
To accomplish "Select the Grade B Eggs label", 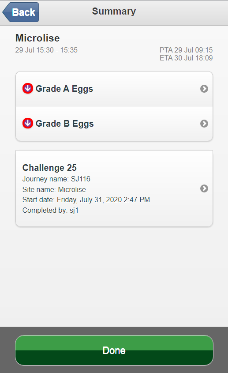I will (65, 124).
